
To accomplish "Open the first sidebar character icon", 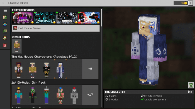I will 5,17.
